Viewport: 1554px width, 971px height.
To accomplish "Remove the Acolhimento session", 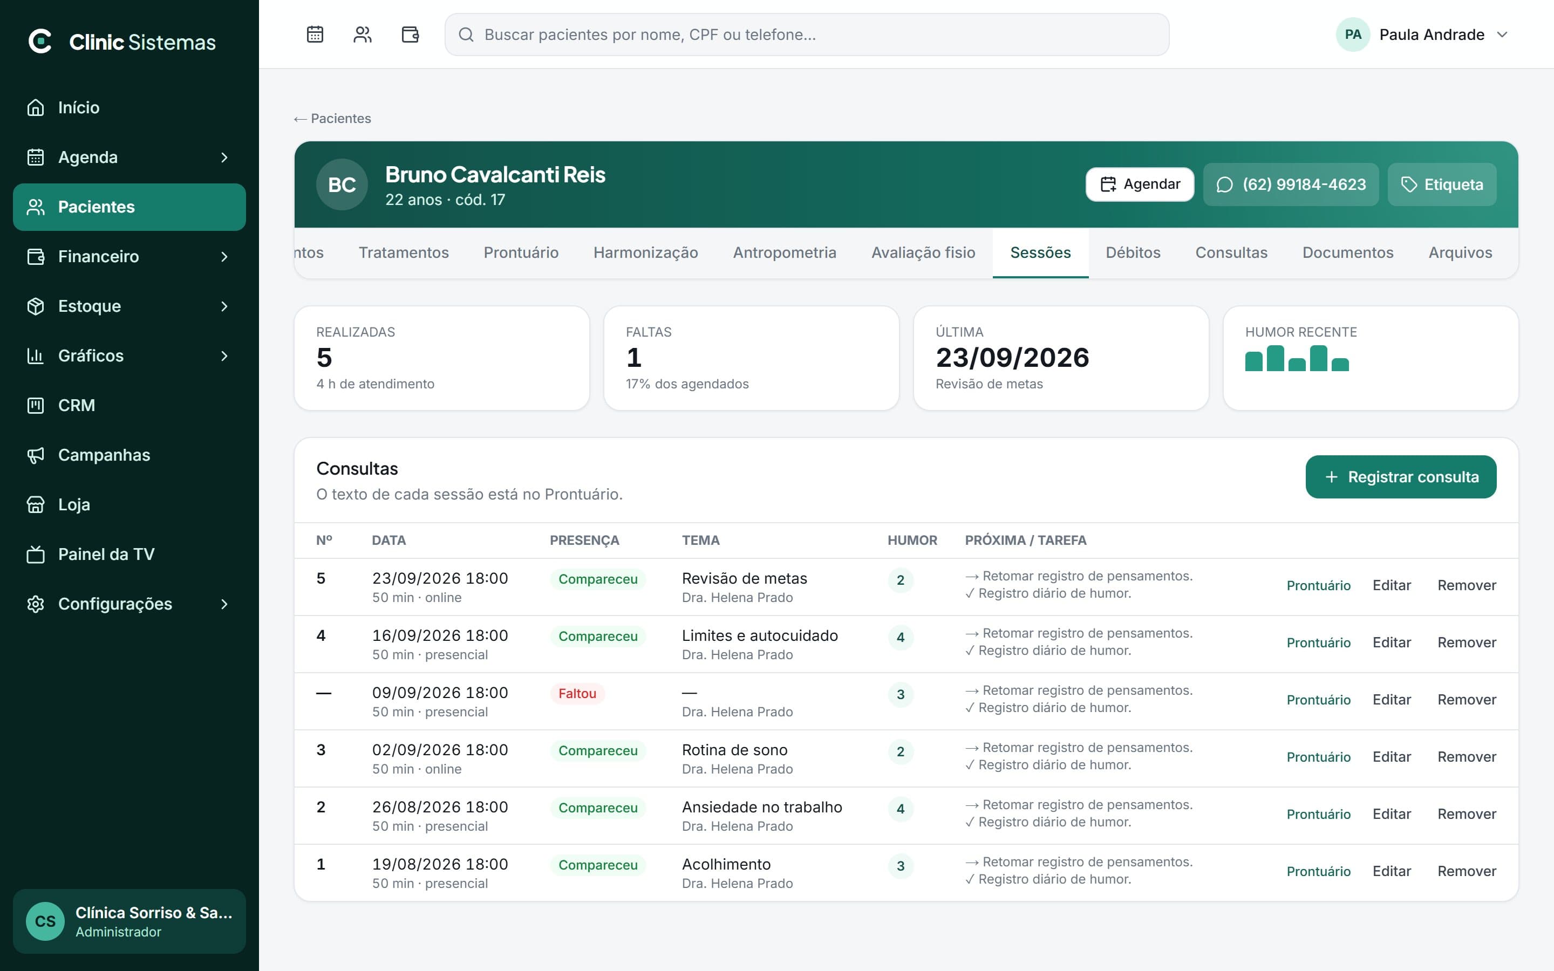I will [x=1467, y=871].
